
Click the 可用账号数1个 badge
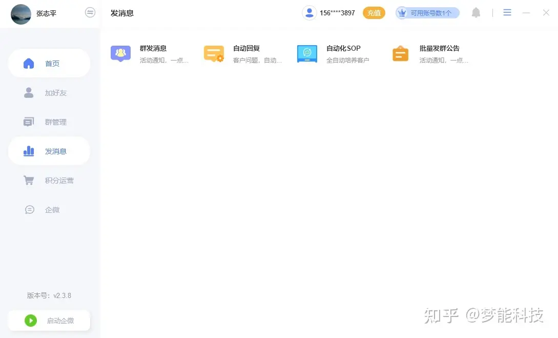[x=428, y=13]
